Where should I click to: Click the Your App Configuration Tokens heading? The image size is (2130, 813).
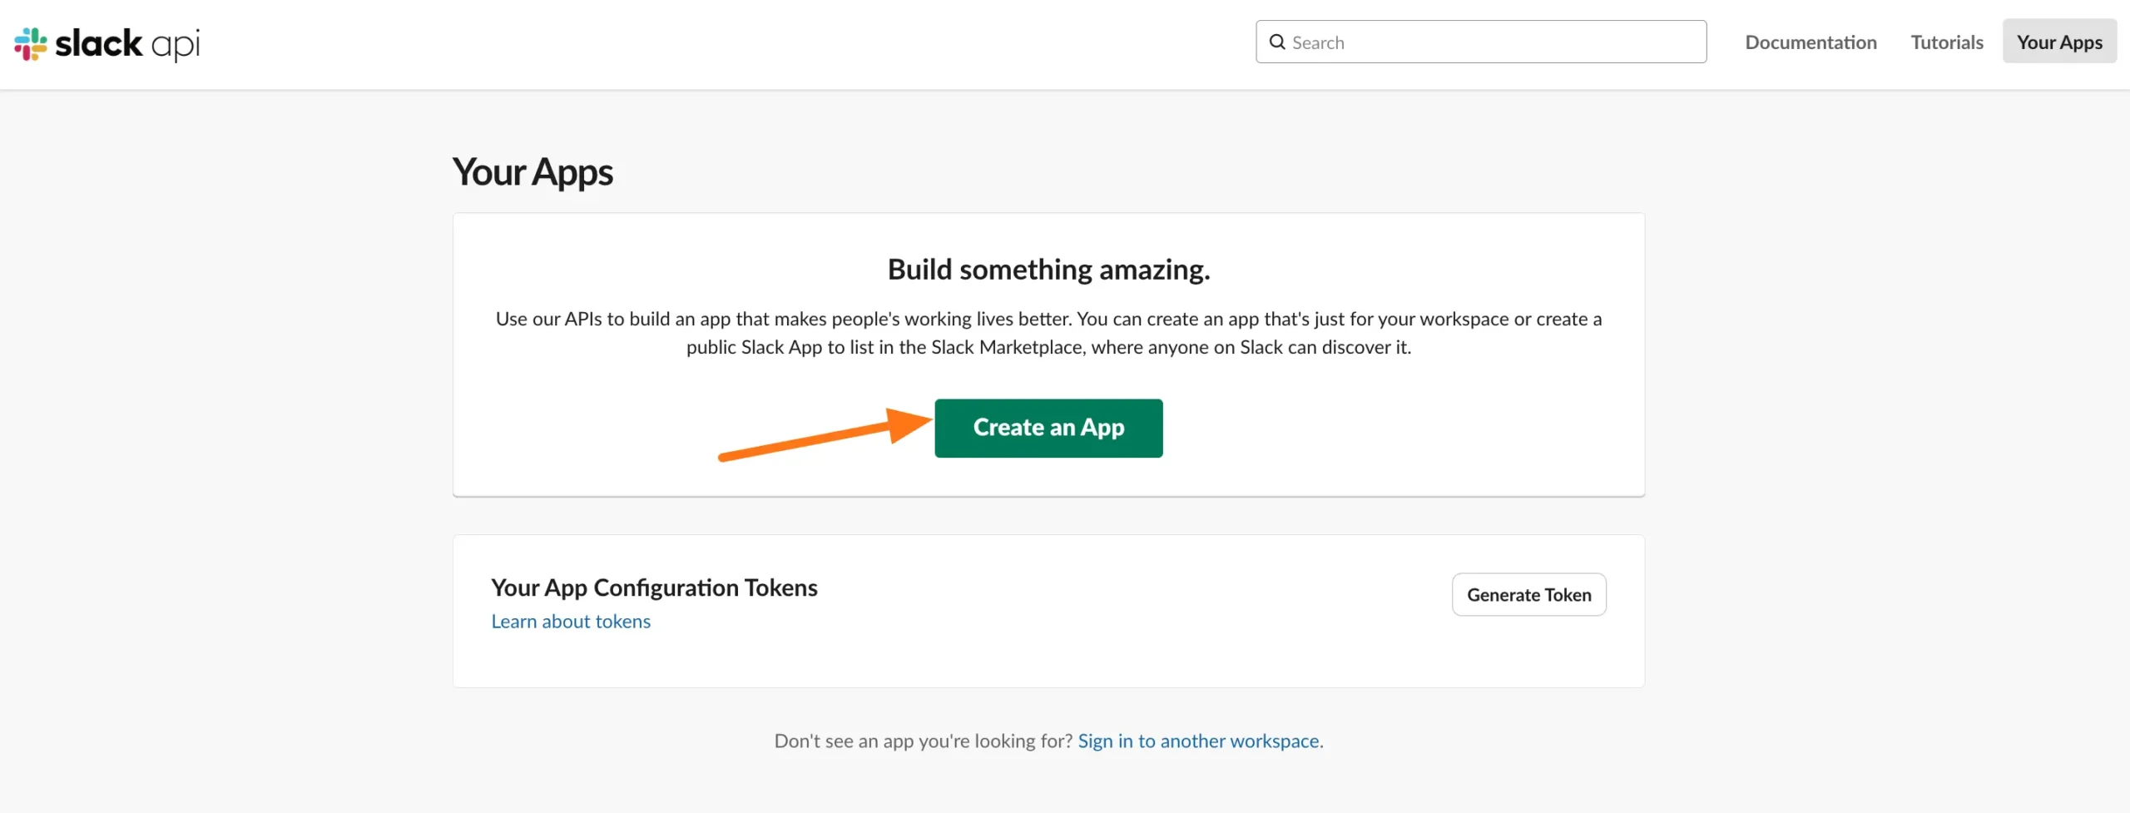(x=654, y=587)
